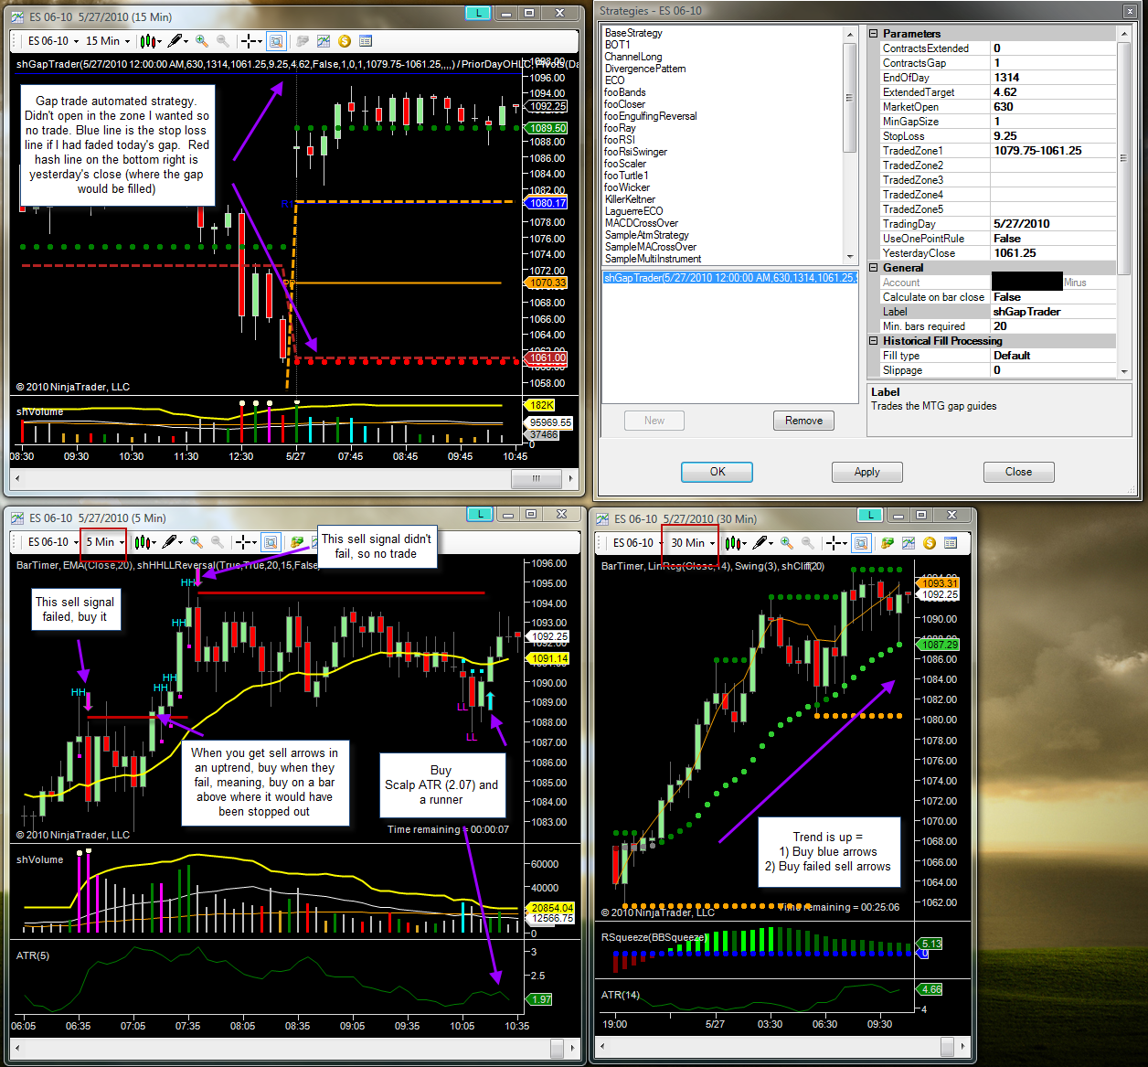Select KillerKeltner in the strategies list

coord(630,199)
